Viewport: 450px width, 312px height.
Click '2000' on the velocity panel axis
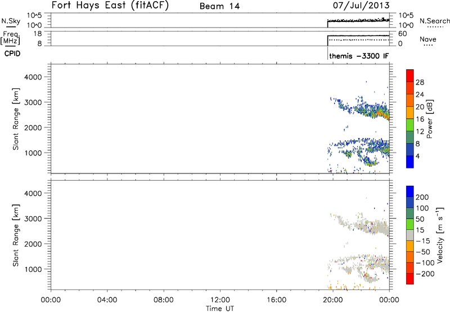coord(33,244)
